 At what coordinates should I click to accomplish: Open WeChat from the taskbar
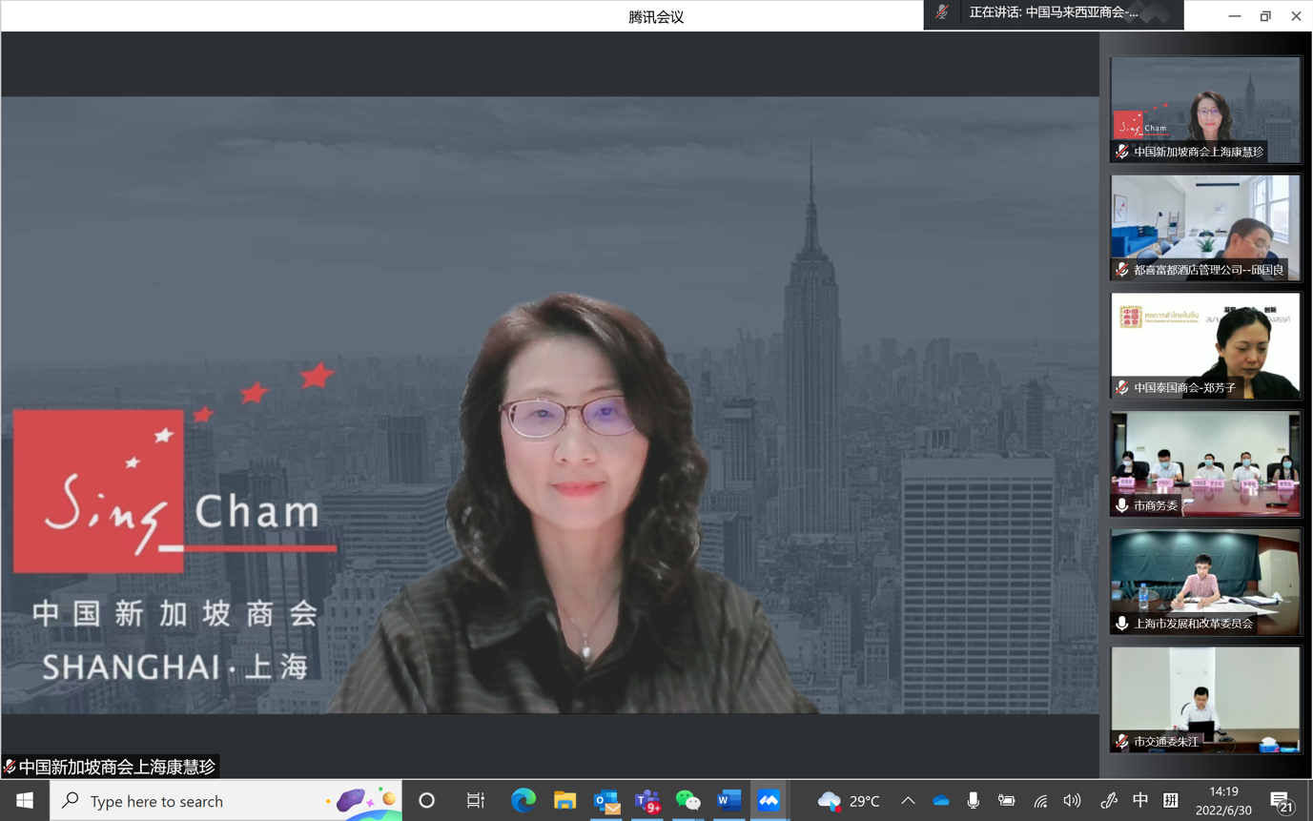coord(687,801)
